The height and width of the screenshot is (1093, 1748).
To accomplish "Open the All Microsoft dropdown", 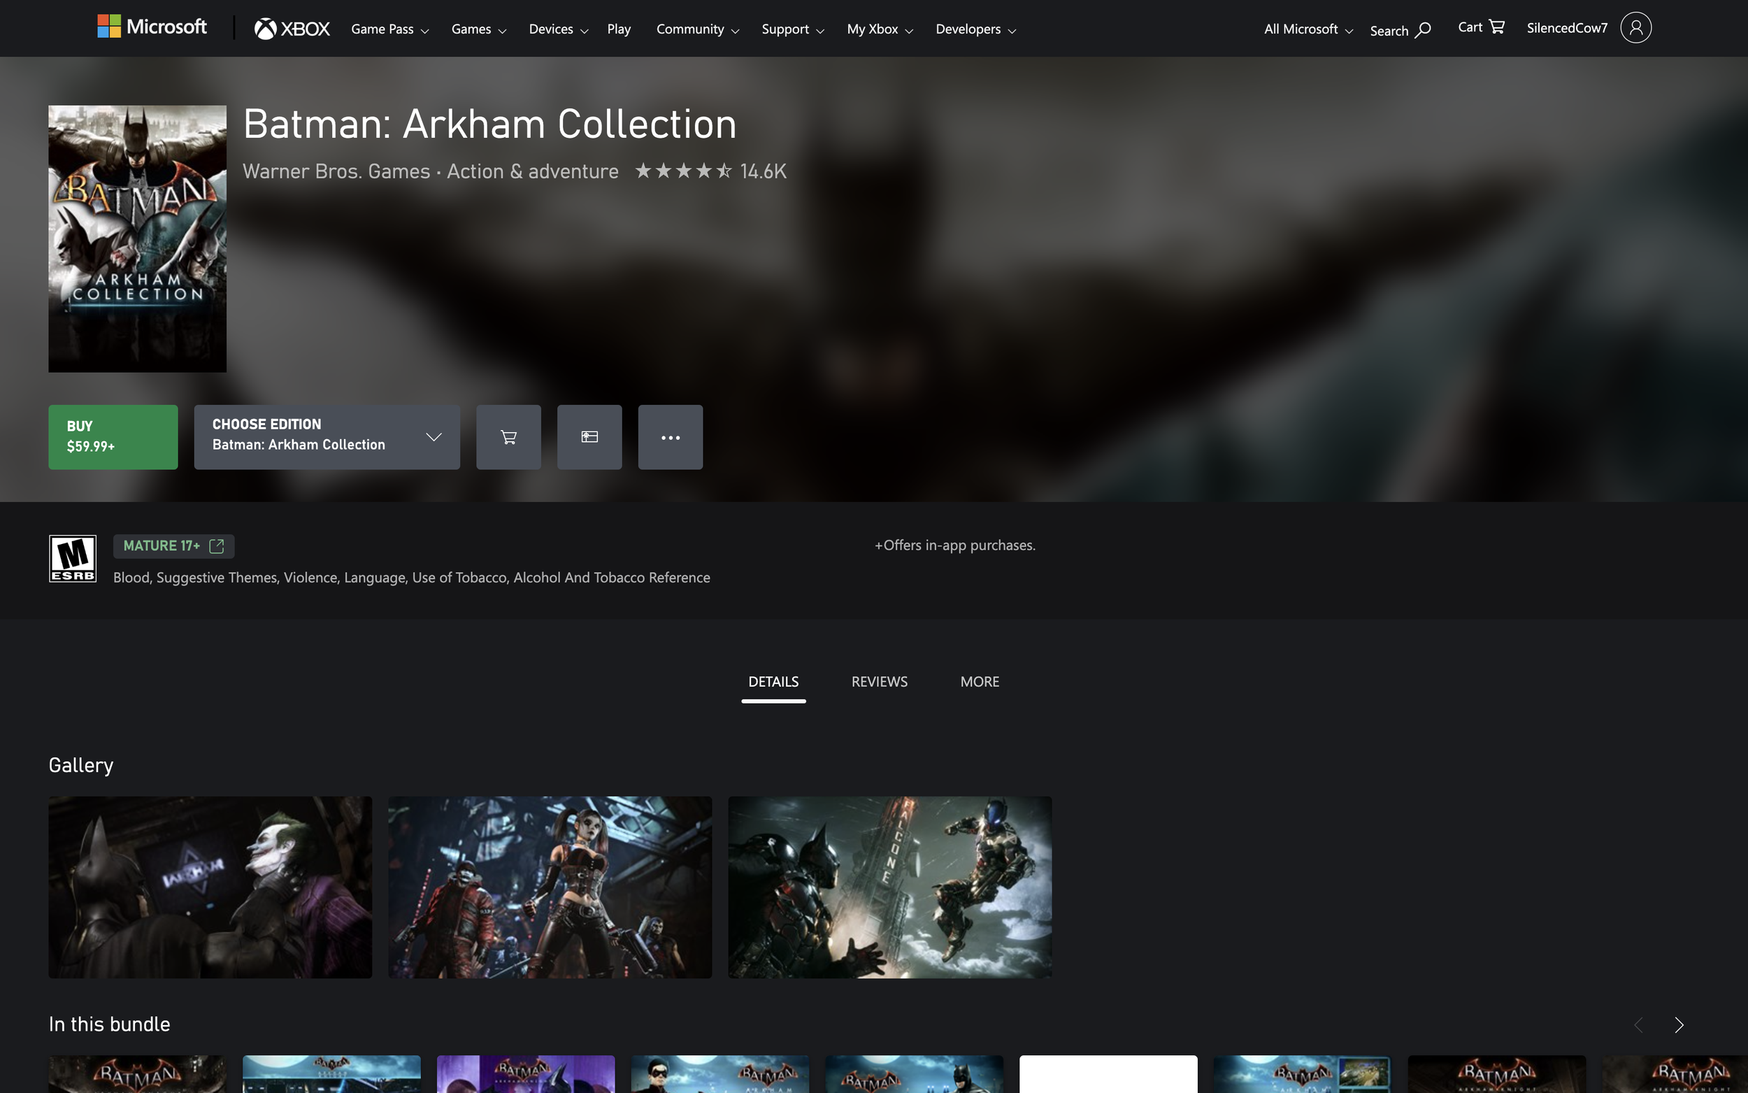I will (1308, 29).
